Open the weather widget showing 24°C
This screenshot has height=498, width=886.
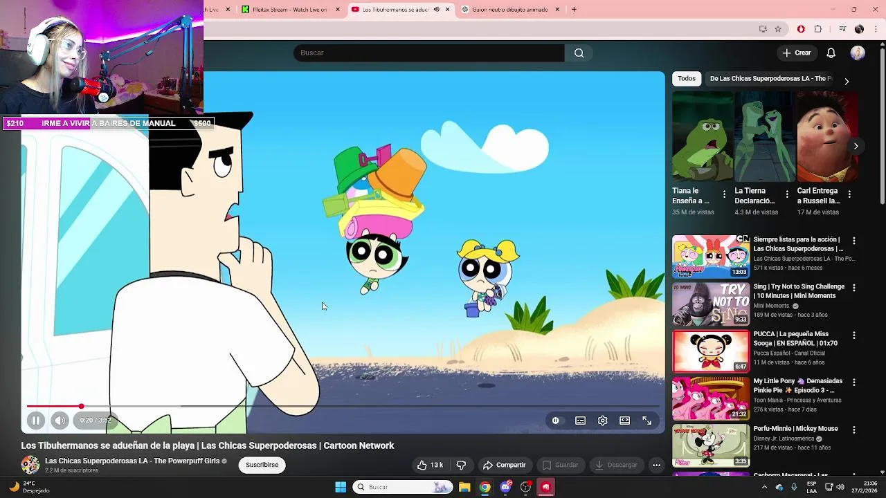click(29, 487)
